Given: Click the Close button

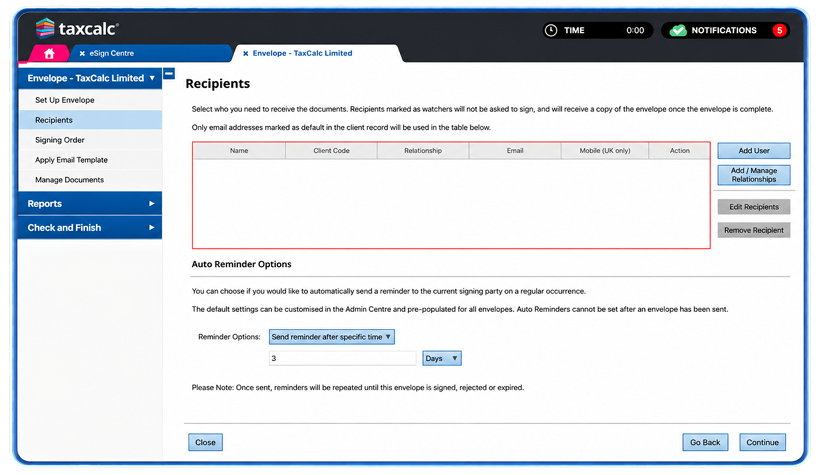Looking at the screenshot, I should tap(205, 443).
